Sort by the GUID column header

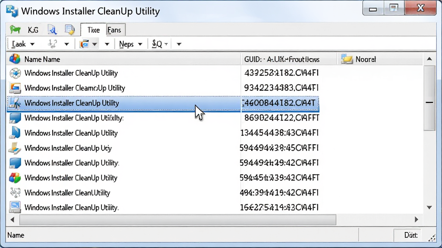(289, 59)
